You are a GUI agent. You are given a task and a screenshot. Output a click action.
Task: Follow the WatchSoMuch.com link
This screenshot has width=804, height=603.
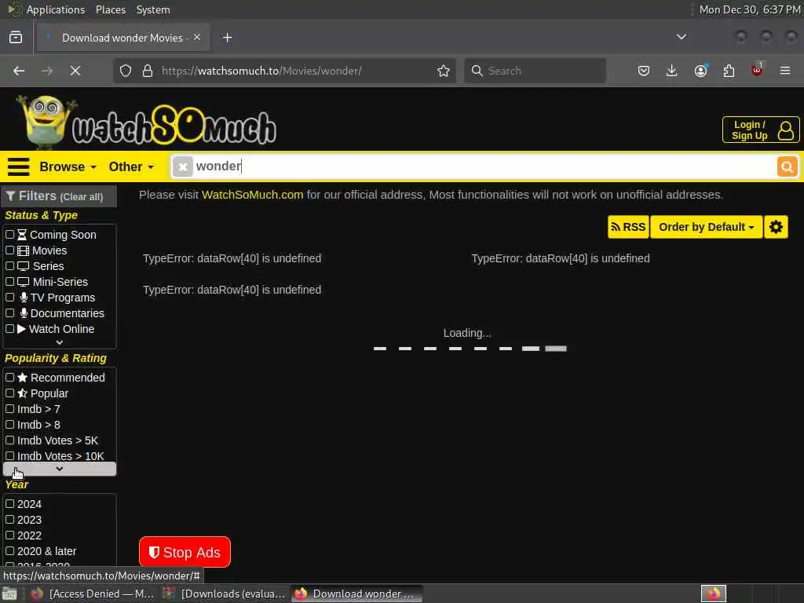[252, 195]
